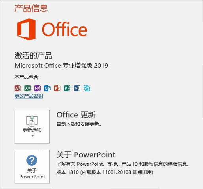The height and width of the screenshot is (189, 203).
Task: Click the update download icon
Action: point(32,121)
